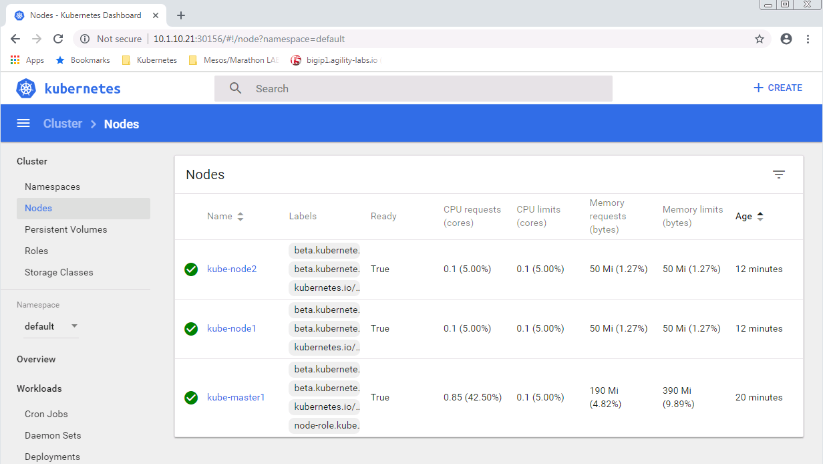
Task: Open bigip1.agility-labs.io bookmark
Action: [x=335, y=60]
